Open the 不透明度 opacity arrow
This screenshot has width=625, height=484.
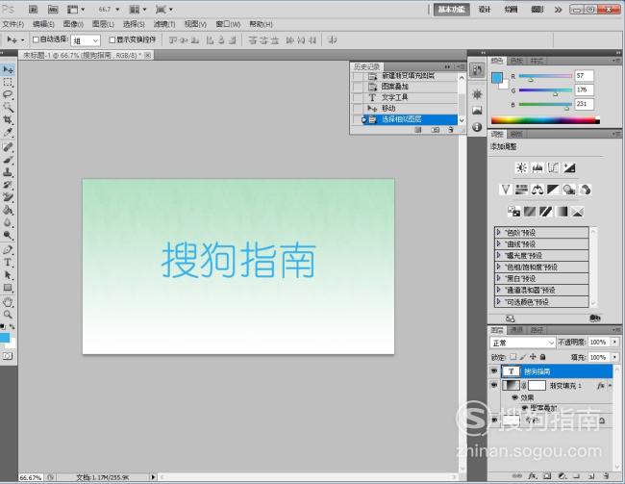(614, 342)
